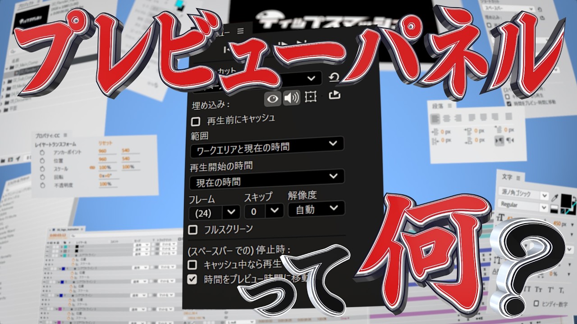Toggle 回転 stopwatch in Properties panel
The height and width of the screenshot is (324, 577).
tap(41, 176)
